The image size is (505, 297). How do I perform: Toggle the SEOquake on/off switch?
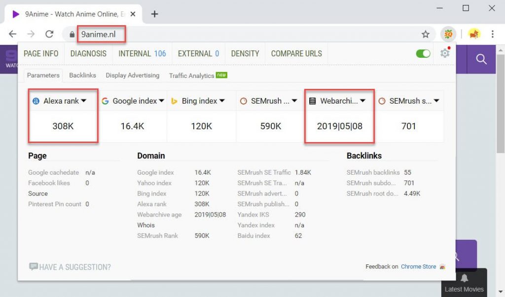(423, 53)
